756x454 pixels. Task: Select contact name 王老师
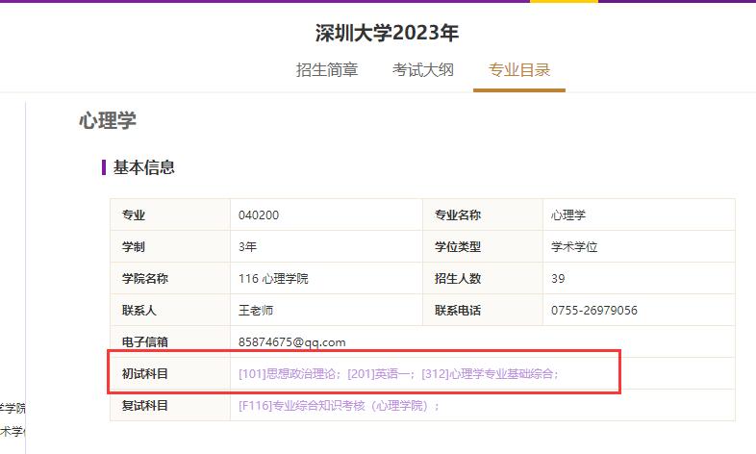pyautogui.click(x=256, y=310)
